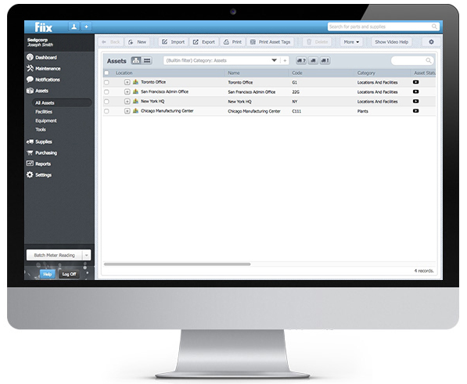The image size is (467, 384).
Task: Click the Assets boxes icon in sidebar
Action: click(x=30, y=91)
